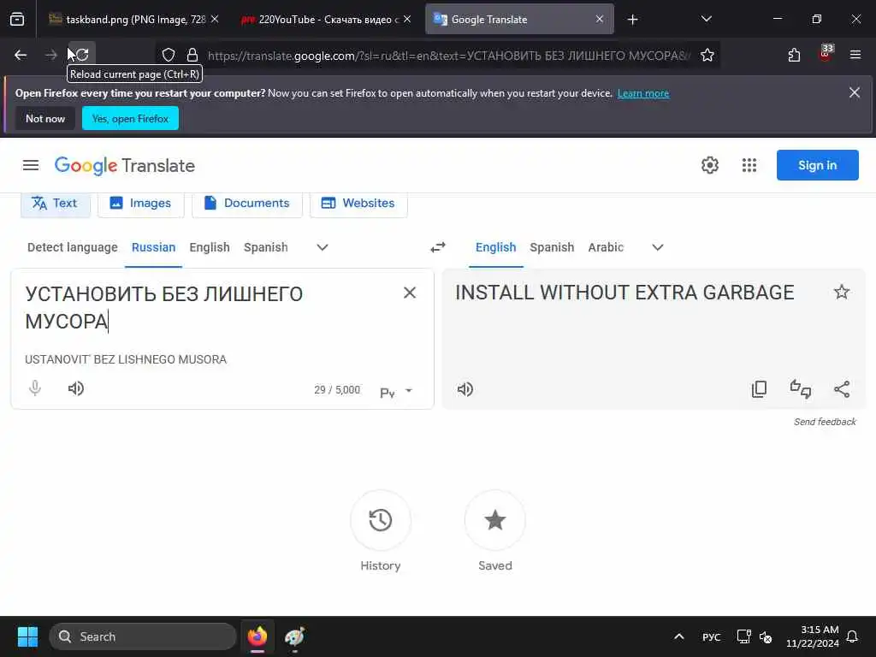The image size is (876, 657).
Task: Switch to Websites translation mode
Action: click(x=358, y=204)
